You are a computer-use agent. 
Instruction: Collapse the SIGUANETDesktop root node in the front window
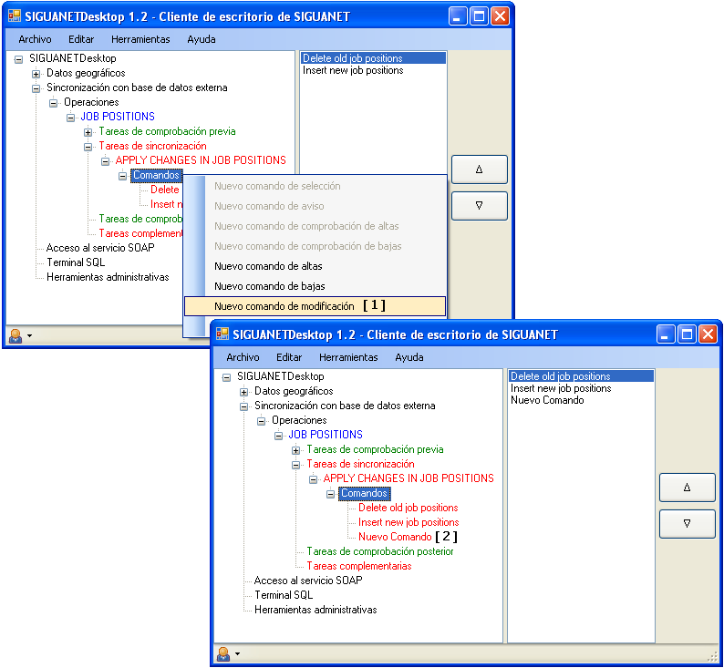(x=226, y=377)
